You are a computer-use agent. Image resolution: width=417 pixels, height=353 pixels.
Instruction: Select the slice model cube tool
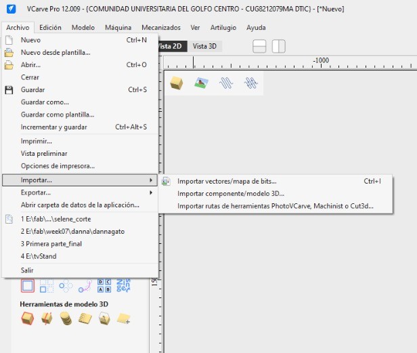click(x=47, y=318)
